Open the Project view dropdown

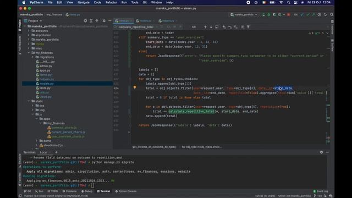point(33,21)
